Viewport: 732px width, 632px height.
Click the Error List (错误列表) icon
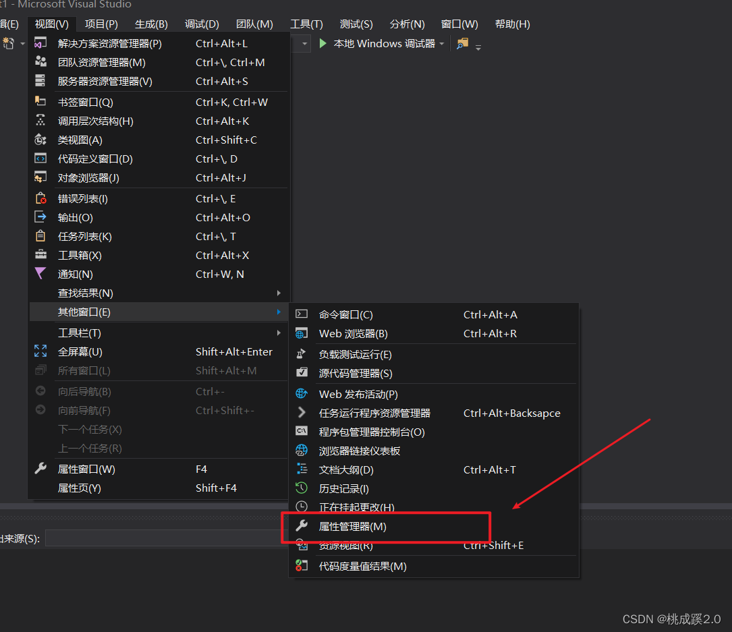[40, 198]
